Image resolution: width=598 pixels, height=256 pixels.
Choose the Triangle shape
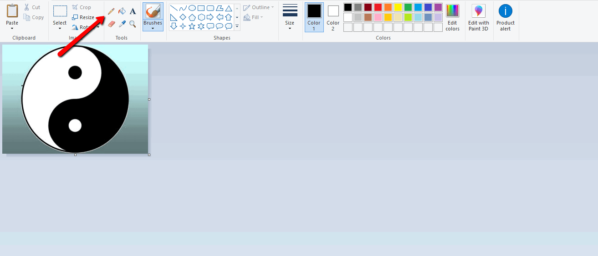[229, 8]
